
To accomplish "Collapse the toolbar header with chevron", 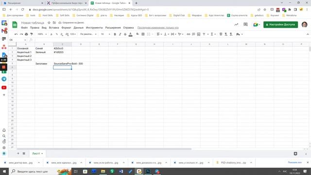I will pos(308,34).
